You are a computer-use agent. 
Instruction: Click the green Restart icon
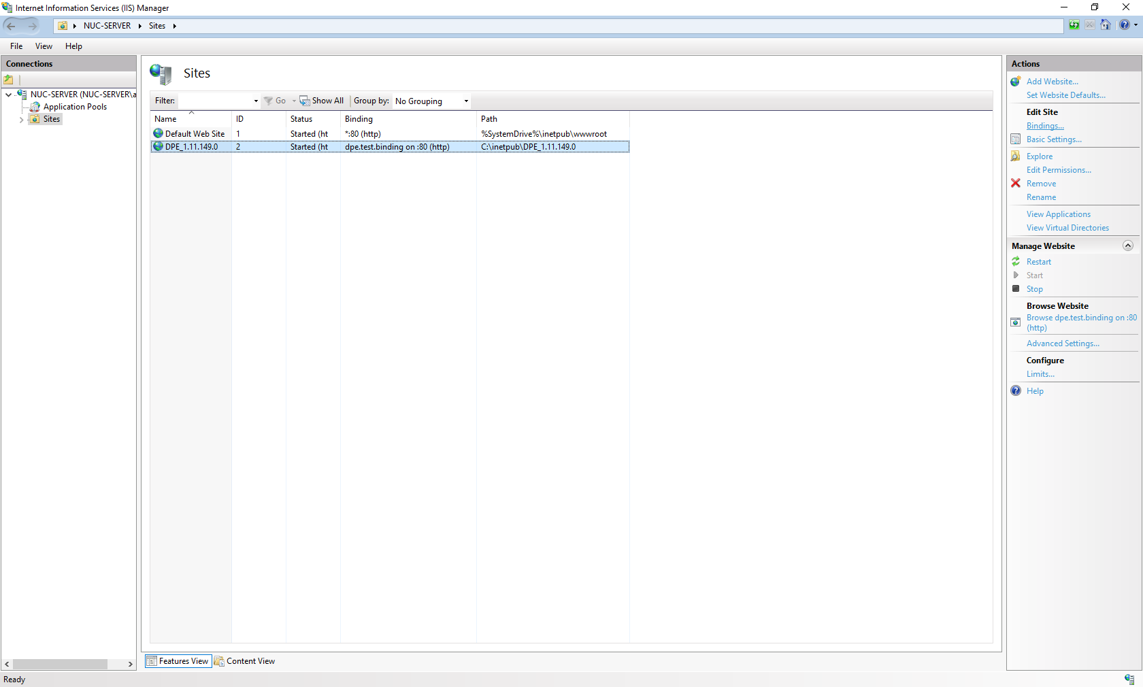(x=1016, y=262)
